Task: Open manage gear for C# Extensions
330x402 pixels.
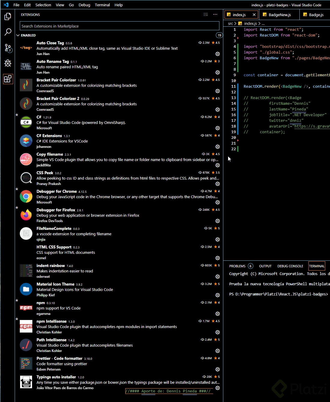Action: (x=218, y=147)
